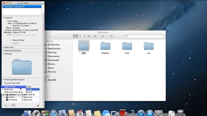Click the folder preview thumbnail
The height and width of the screenshot is (116, 207).
click(x=22, y=67)
